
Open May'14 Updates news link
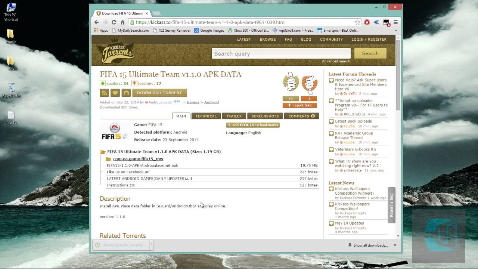(349, 223)
